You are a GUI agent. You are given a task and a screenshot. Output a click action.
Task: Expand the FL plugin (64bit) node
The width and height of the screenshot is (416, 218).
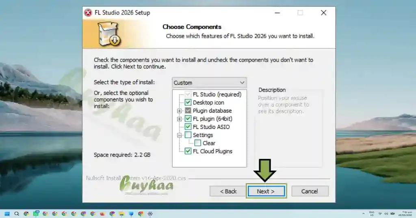click(x=179, y=119)
